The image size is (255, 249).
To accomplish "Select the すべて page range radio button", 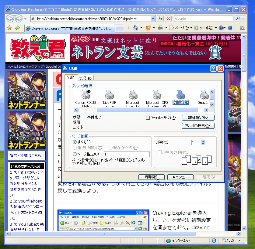I will pos(75,142).
